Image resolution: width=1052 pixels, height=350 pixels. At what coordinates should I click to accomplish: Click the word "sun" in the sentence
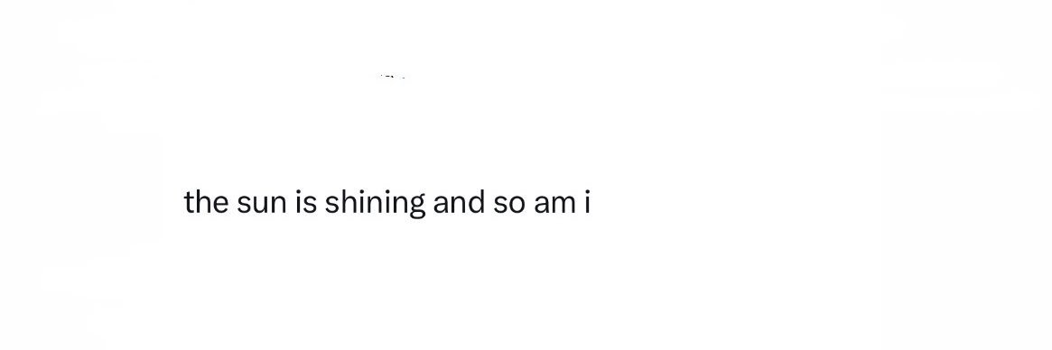(262, 205)
